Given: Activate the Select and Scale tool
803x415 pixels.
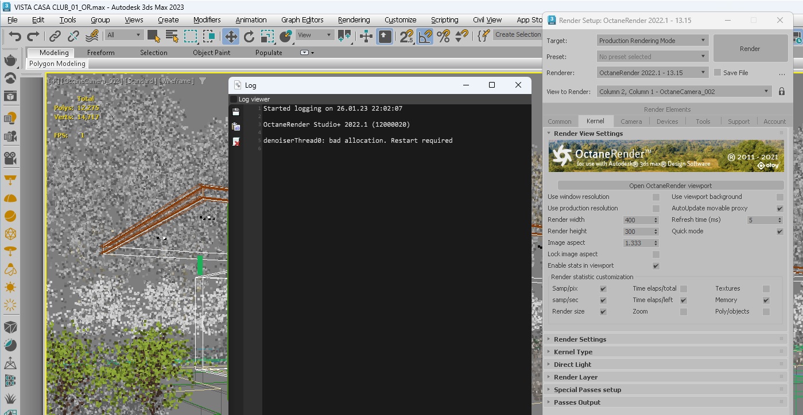Looking at the screenshot, I should pos(267,36).
